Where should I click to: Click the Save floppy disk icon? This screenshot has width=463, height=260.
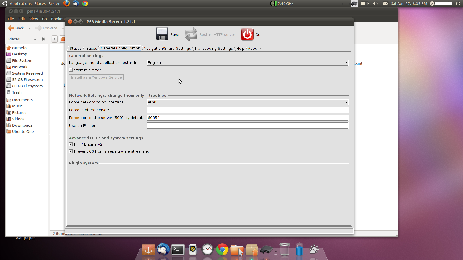tap(162, 34)
